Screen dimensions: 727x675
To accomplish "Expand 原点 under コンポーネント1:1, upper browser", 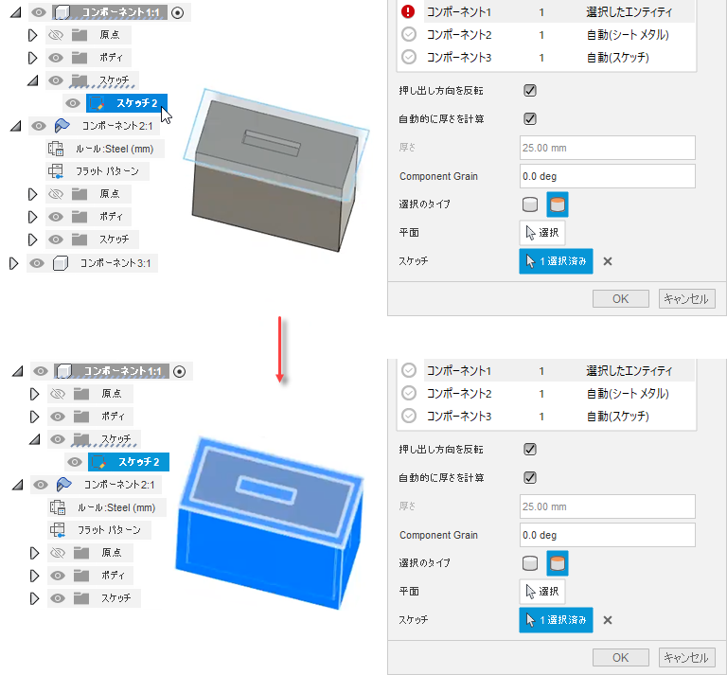I will (32, 35).
